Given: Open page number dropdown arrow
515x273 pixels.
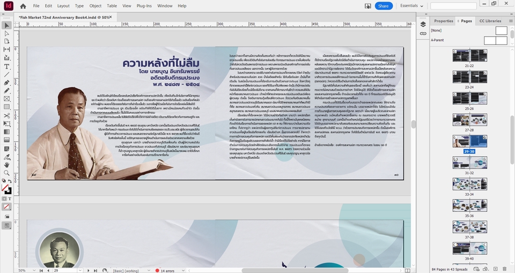Looking at the screenshot, I should pos(80,270).
